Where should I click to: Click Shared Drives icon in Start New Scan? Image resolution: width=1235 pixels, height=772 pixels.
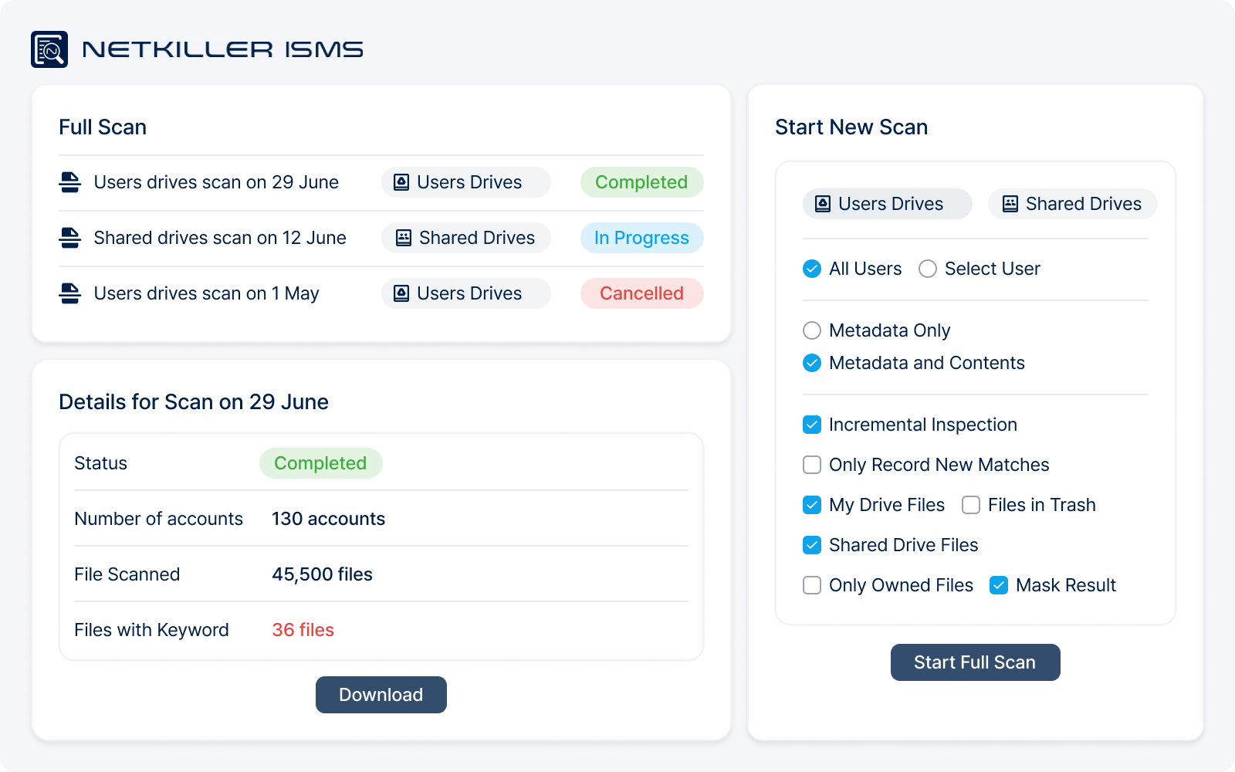click(1010, 204)
